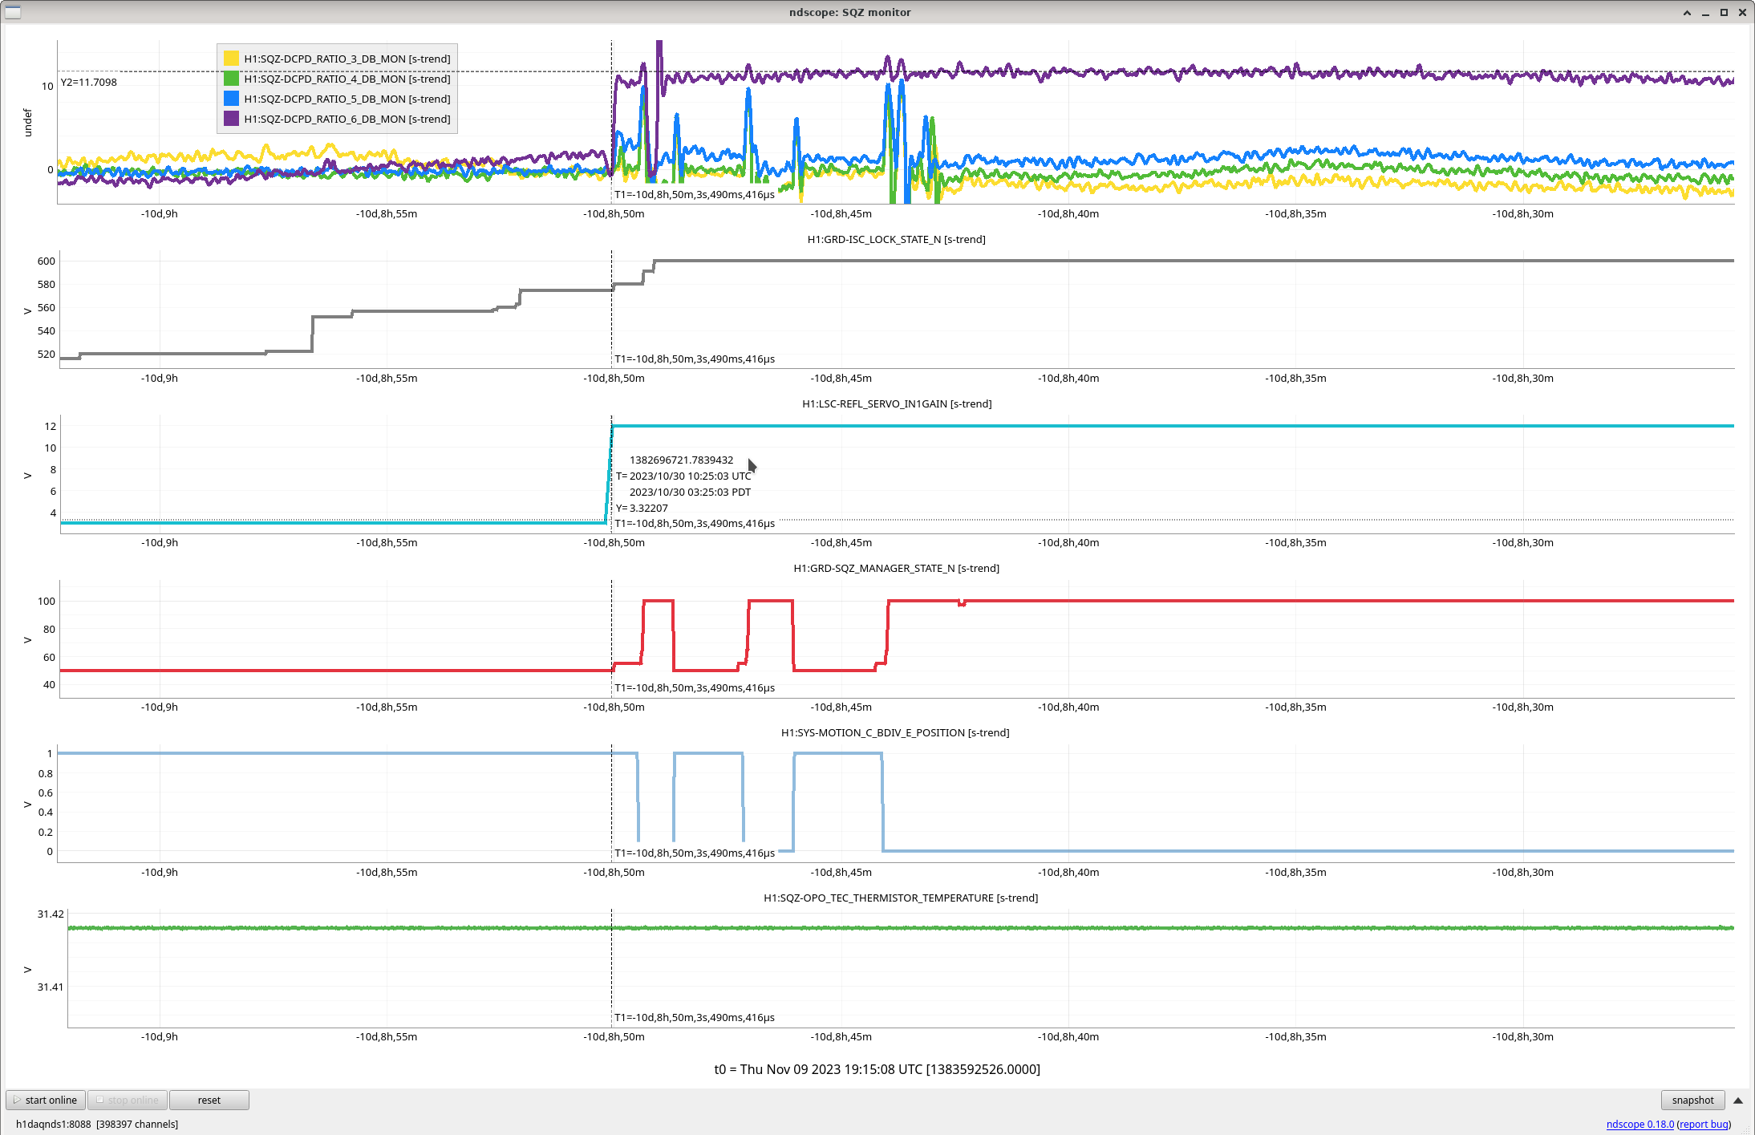
Task: Click the purple RATIO_6_DB_MON legend swatch
Action: coord(231,119)
